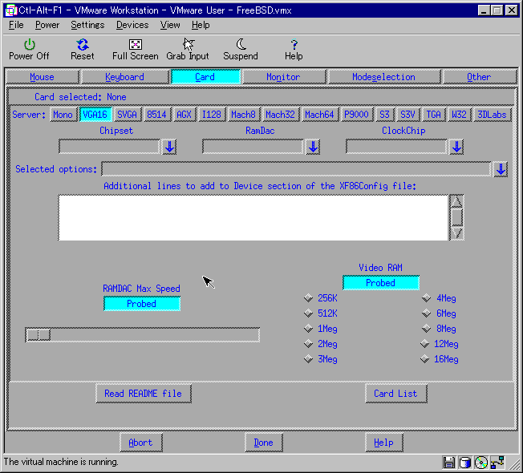Screen dimensions: 523x473
Task: Switch to the Keyboard tab
Action: (125, 77)
